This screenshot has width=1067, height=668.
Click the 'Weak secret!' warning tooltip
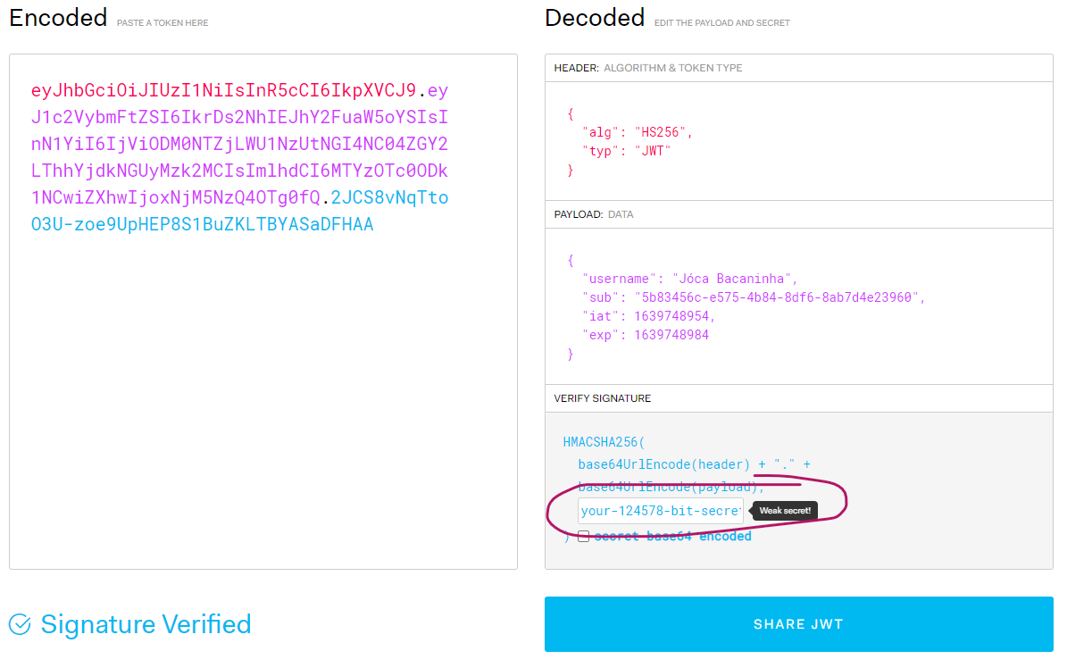pos(784,511)
